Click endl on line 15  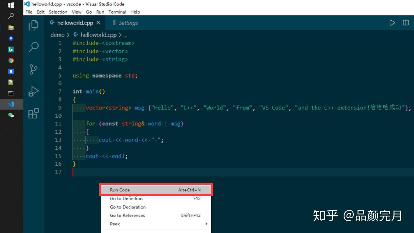pos(118,156)
